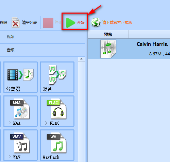Expand the 音频 audio category
This screenshot has width=170, height=162.
tap(42, 50)
